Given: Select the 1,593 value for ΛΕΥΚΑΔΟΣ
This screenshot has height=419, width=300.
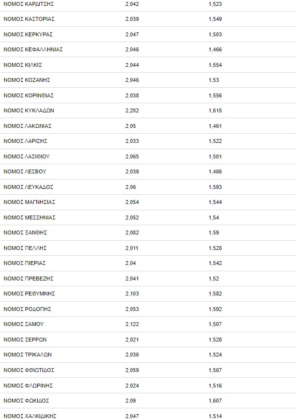Looking at the screenshot, I should coord(215,187).
